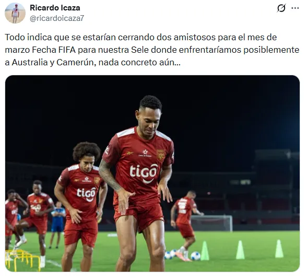Click the tigo logo on second player's shirt

(86, 194)
